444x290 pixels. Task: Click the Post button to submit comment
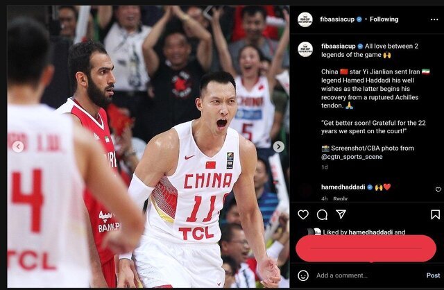(433, 275)
